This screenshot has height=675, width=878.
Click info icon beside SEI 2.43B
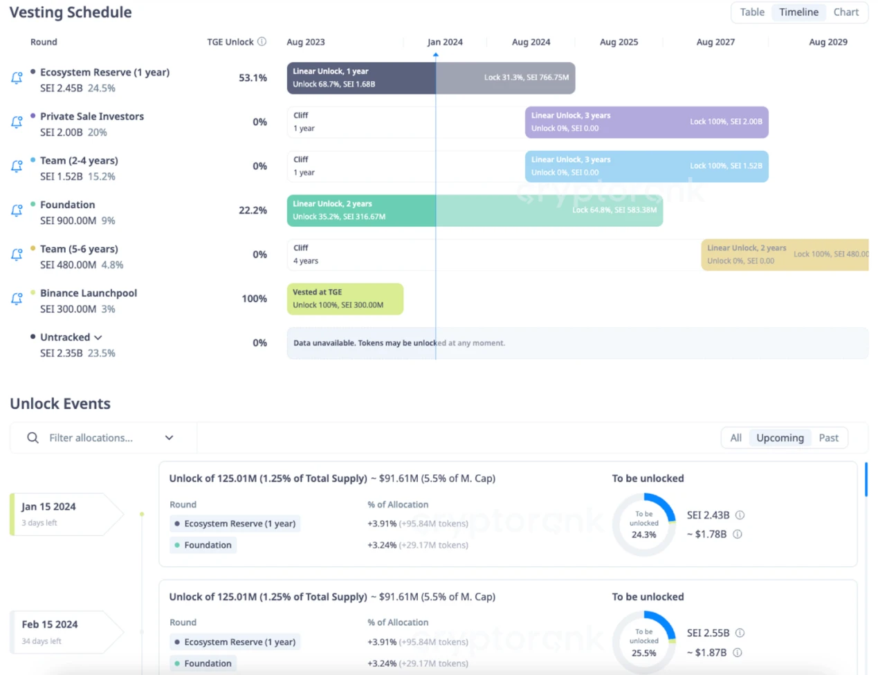(740, 515)
